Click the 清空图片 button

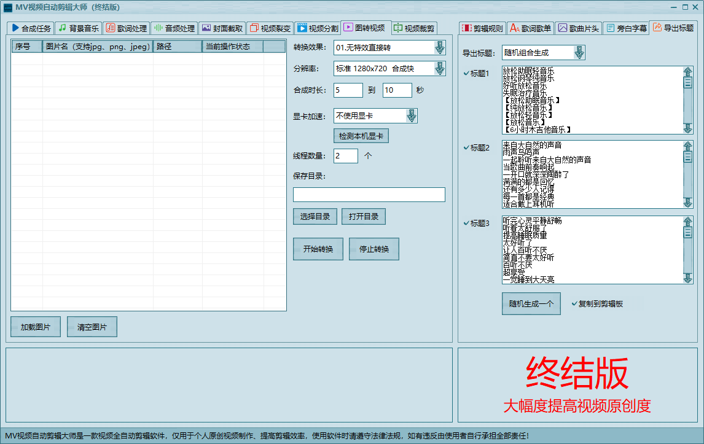(92, 327)
